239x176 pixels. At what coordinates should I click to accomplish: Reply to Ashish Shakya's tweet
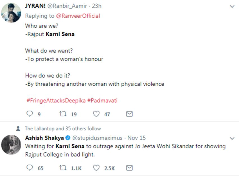29,168
